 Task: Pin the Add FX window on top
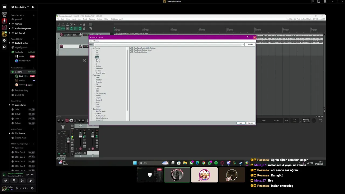tap(248, 37)
